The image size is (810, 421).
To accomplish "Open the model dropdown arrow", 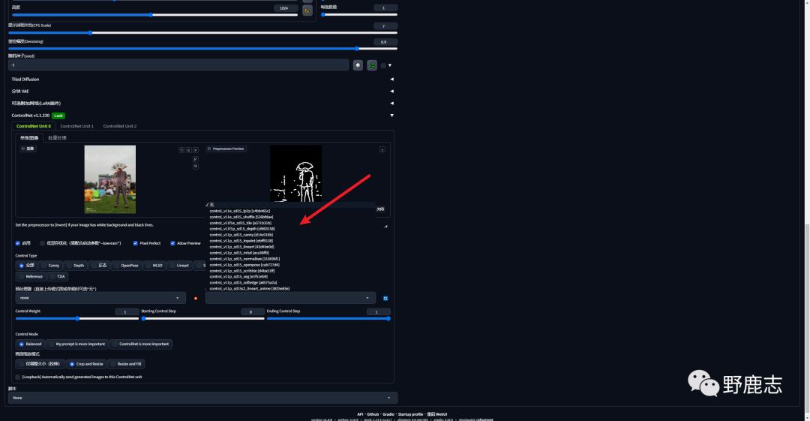I will coord(367,298).
